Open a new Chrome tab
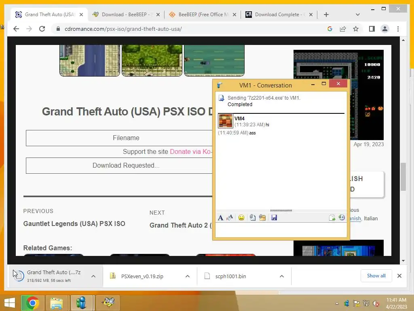The image size is (414, 311). point(326,15)
